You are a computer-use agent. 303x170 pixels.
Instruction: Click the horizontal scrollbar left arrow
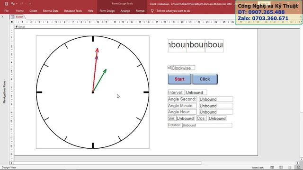11,163
